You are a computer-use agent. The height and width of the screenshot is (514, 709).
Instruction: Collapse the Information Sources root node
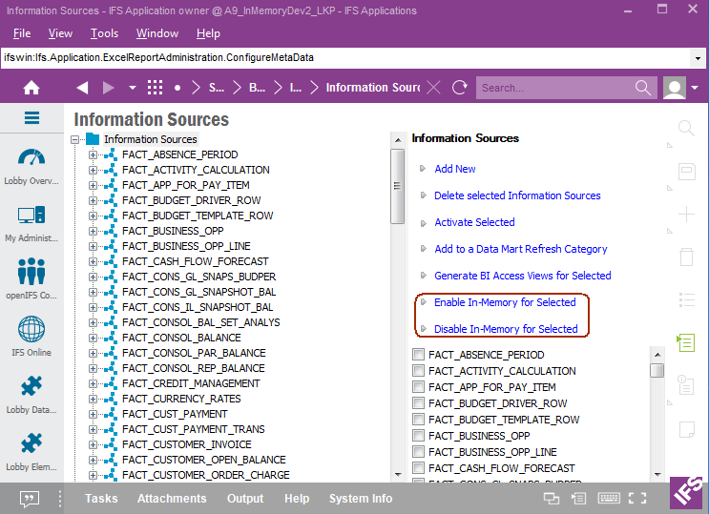click(x=75, y=139)
